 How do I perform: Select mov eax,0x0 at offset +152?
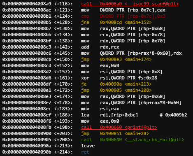tap(100, 65)
